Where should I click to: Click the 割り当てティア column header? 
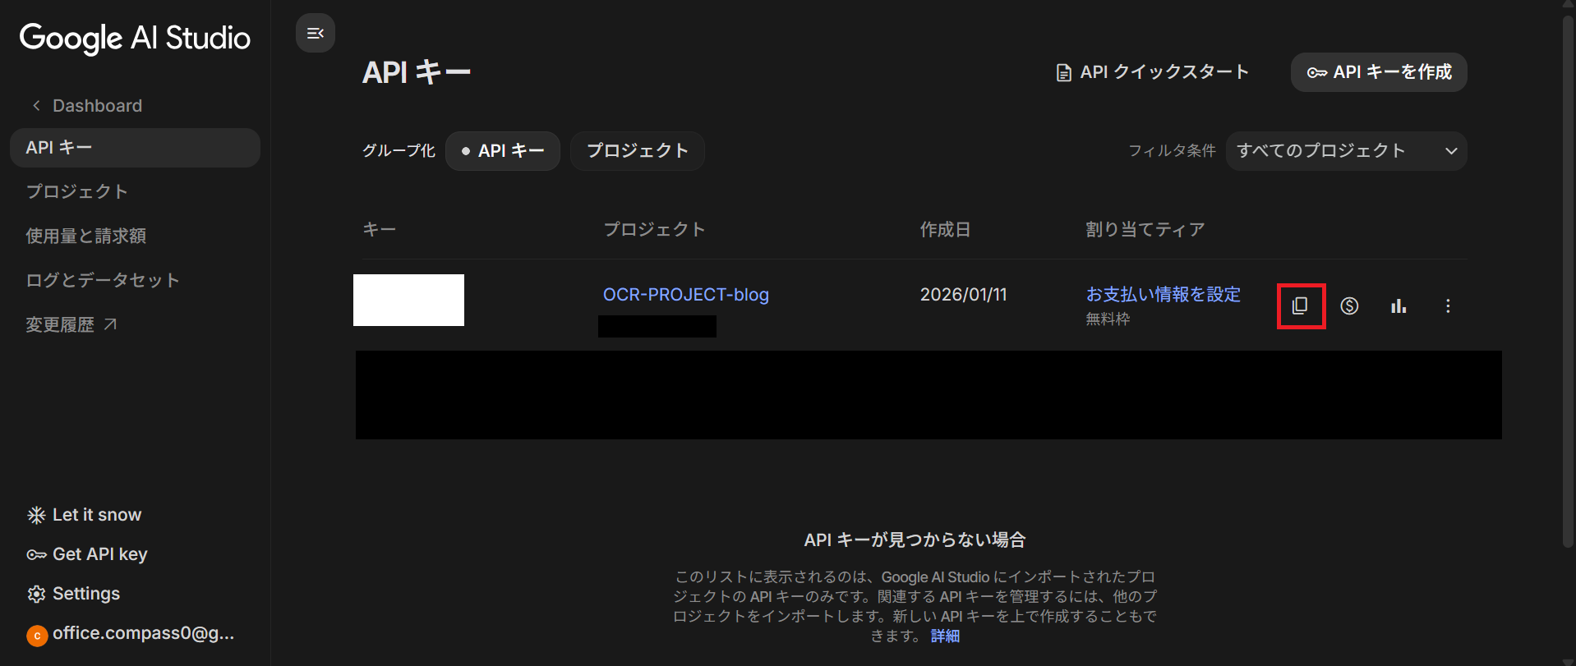pyautogui.click(x=1145, y=230)
